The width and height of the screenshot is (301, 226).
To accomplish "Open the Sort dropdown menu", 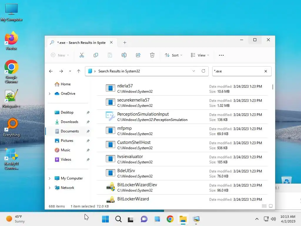I will [x=173, y=55].
